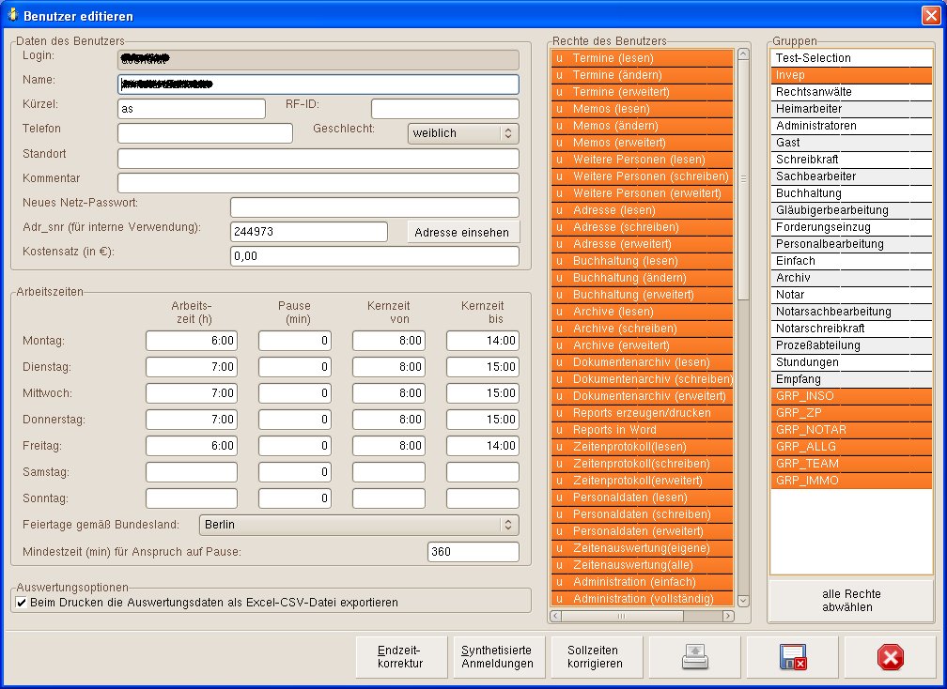Click the Neues Netz-Passwort field
947x689 pixels.
[375, 207]
